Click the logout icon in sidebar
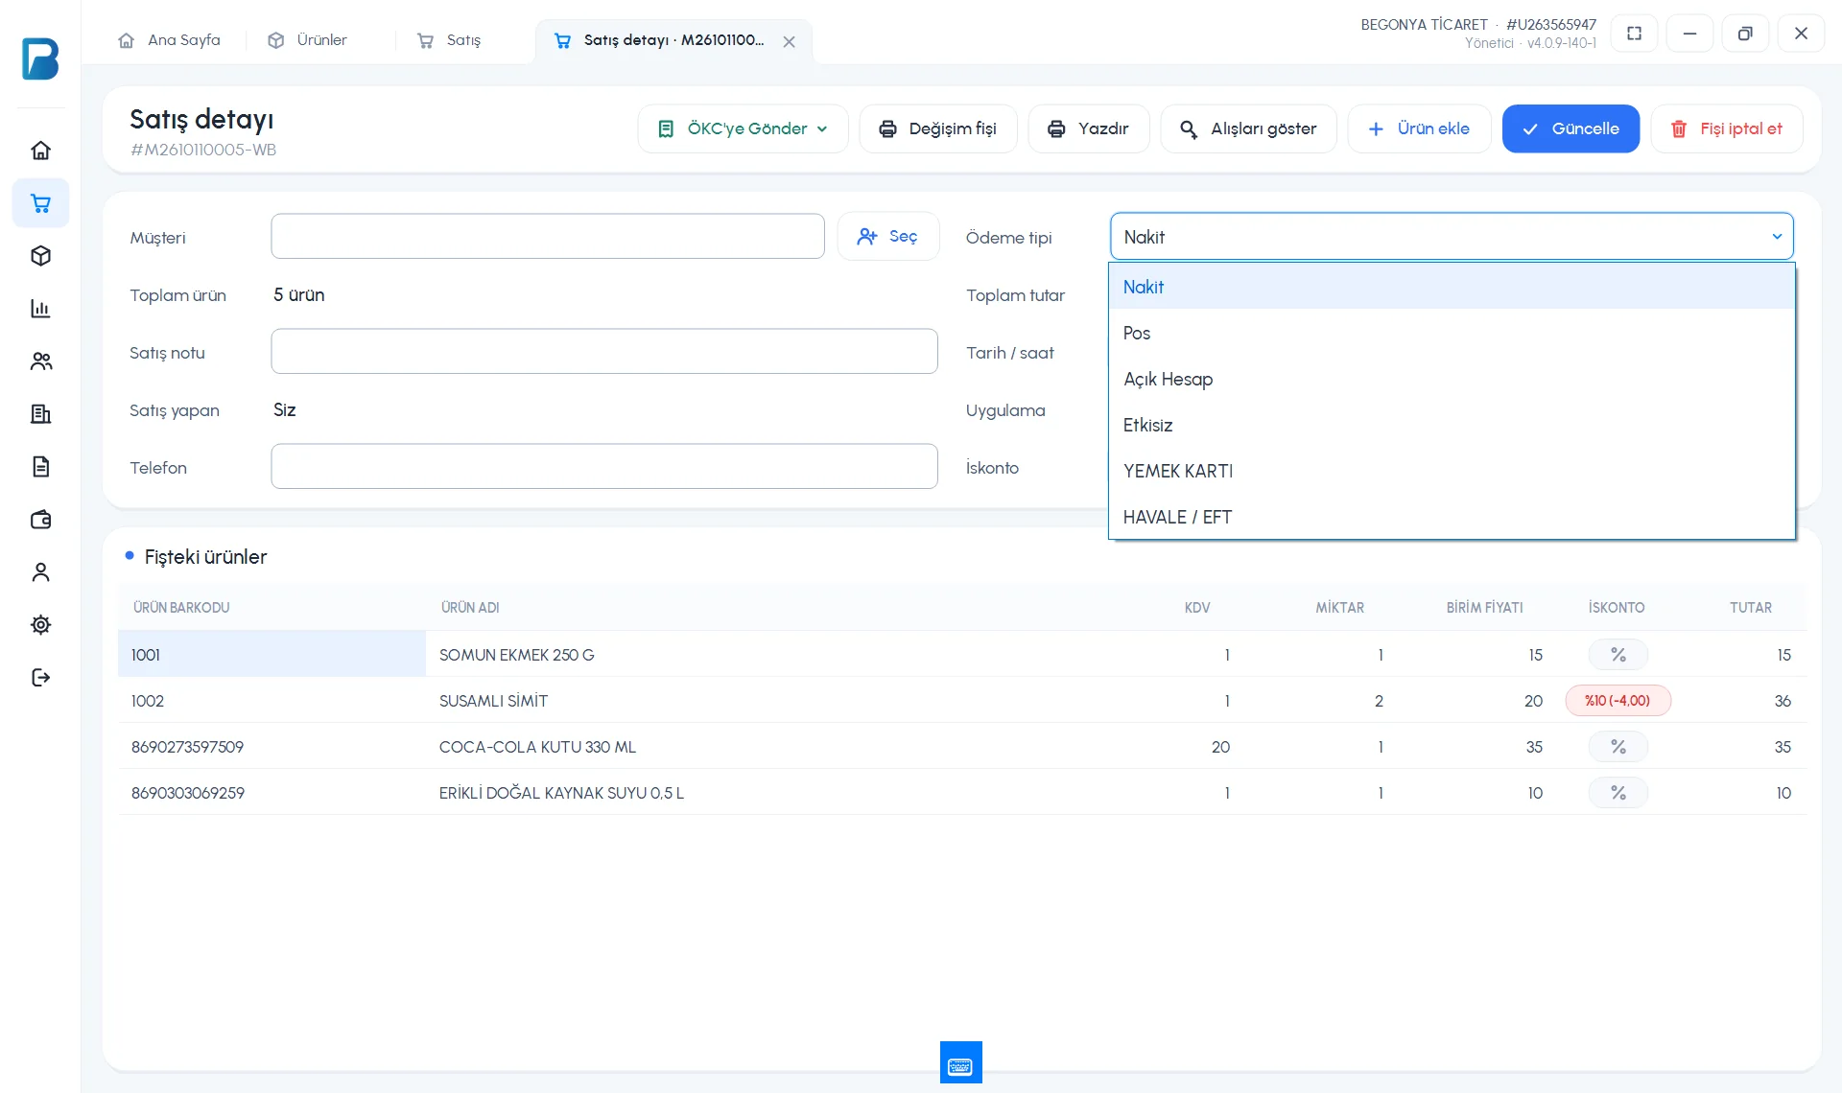The width and height of the screenshot is (1842, 1093). coord(40,678)
